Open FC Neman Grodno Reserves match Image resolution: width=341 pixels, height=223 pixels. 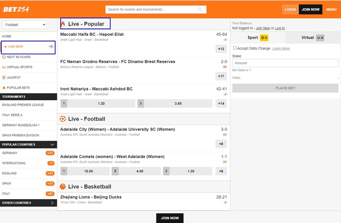point(118,61)
